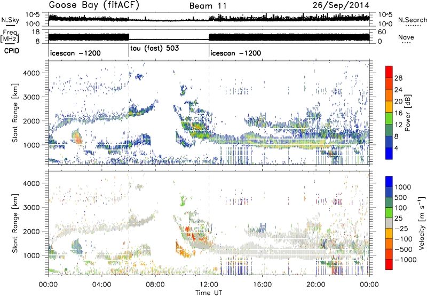Select the '16' tick on Power colorbar
This screenshot has width=427, height=296.
[398, 113]
